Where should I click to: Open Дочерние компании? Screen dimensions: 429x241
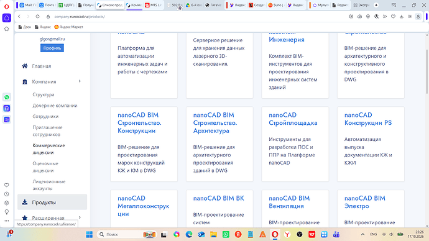(x=55, y=106)
